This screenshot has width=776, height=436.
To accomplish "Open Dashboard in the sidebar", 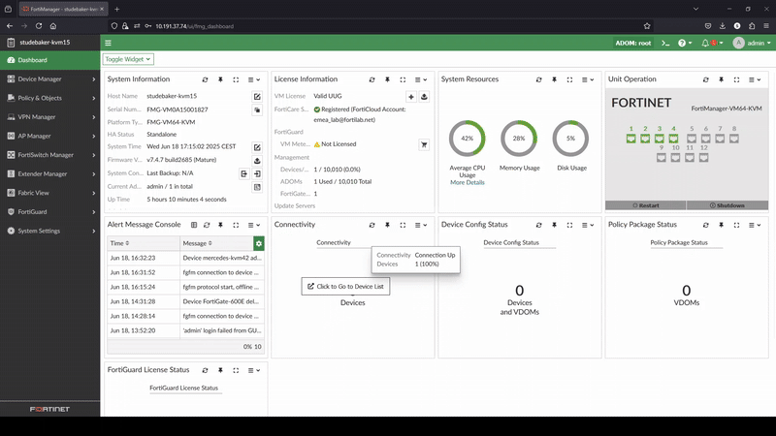I will (x=50, y=60).
